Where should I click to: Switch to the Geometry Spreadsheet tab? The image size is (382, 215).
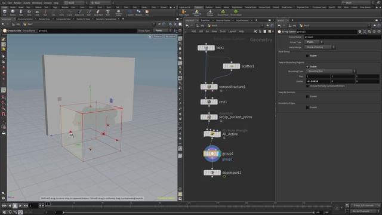click(106, 19)
